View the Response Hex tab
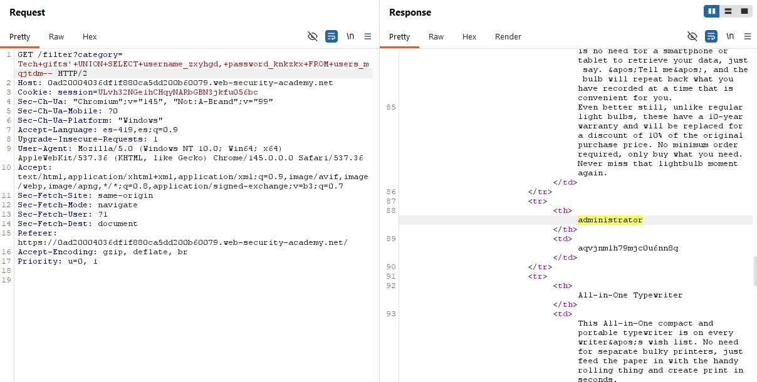 click(x=469, y=37)
